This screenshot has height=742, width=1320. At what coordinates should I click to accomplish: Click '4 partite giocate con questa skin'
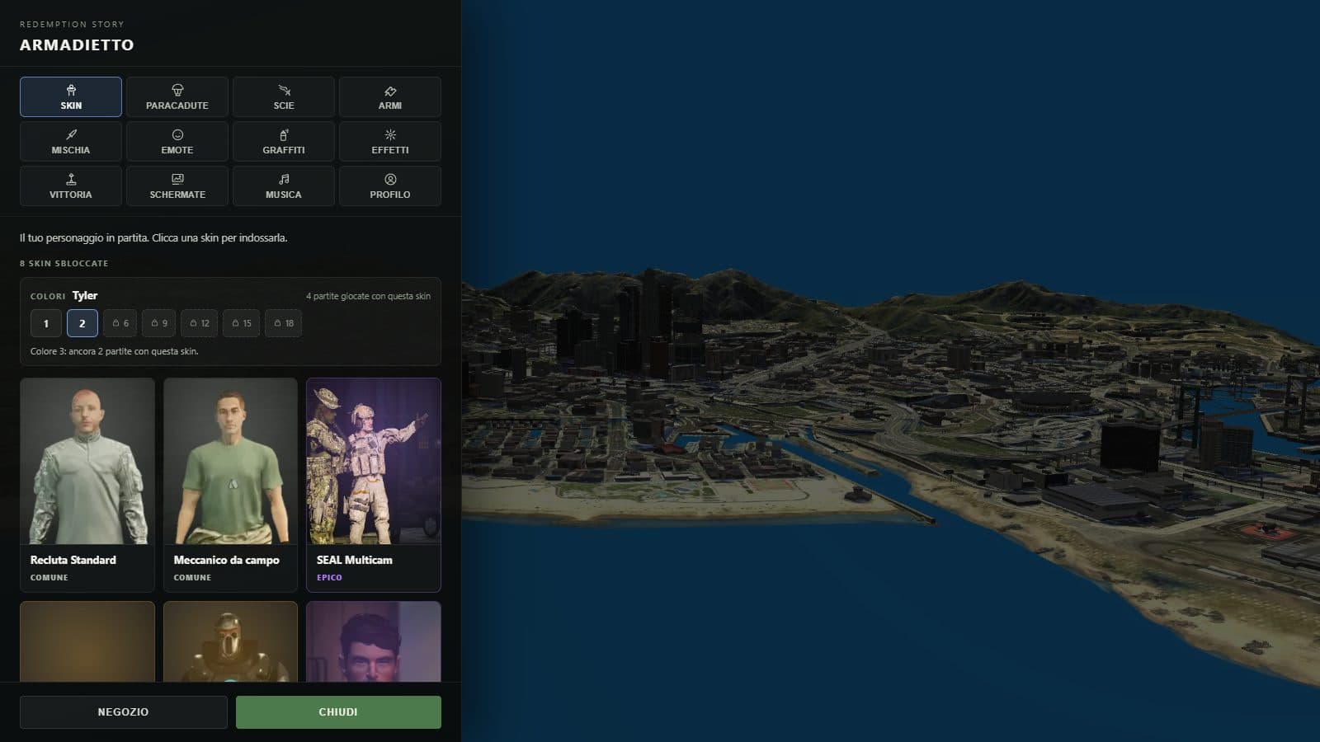click(368, 296)
